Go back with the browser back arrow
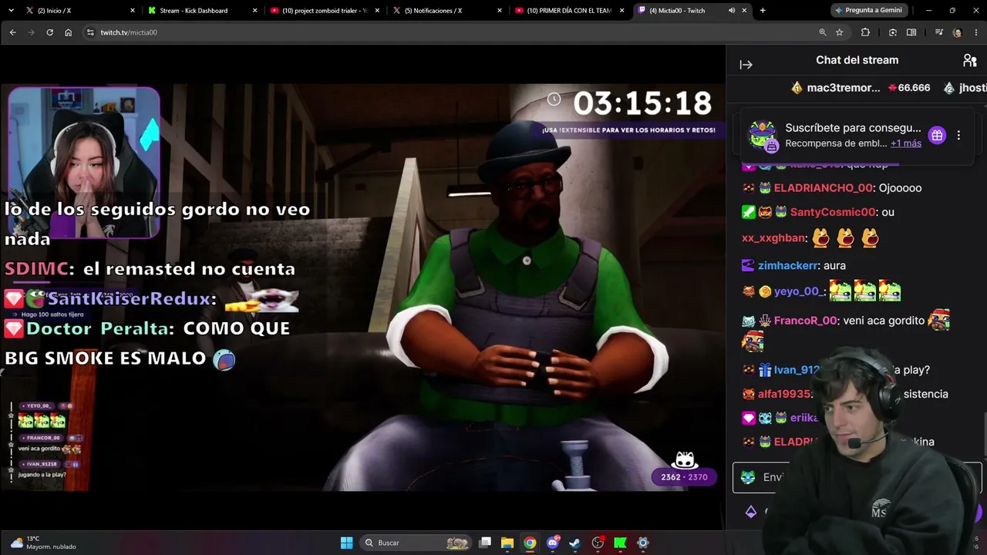Image resolution: width=987 pixels, height=555 pixels. [12, 32]
